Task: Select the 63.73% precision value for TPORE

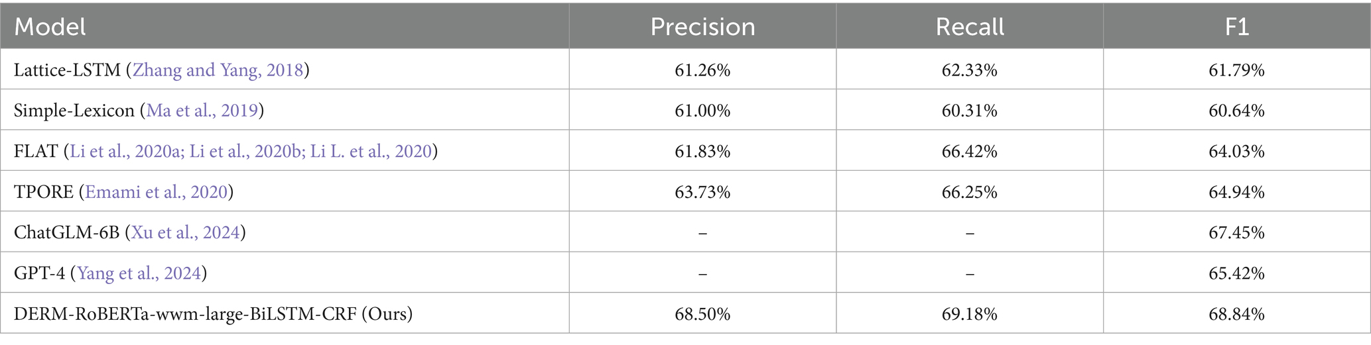Action: [702, 192]
